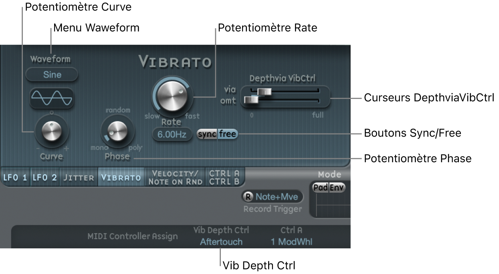Open the Vib Depth Ctrl Aftertouch menu
Viewport: 499px width, 274px height.
(x=220, y=242)
